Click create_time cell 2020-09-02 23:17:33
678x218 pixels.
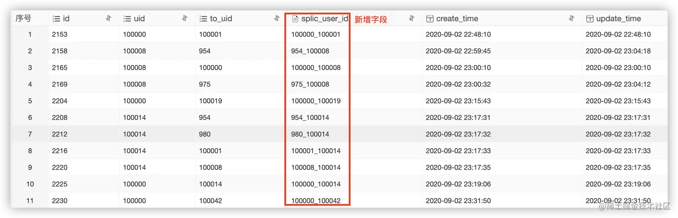pyautogui.click(x=458, y=151)
